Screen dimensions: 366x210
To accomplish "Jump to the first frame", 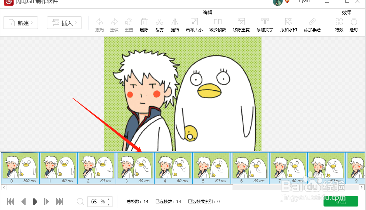I will (x=11, y=202).
